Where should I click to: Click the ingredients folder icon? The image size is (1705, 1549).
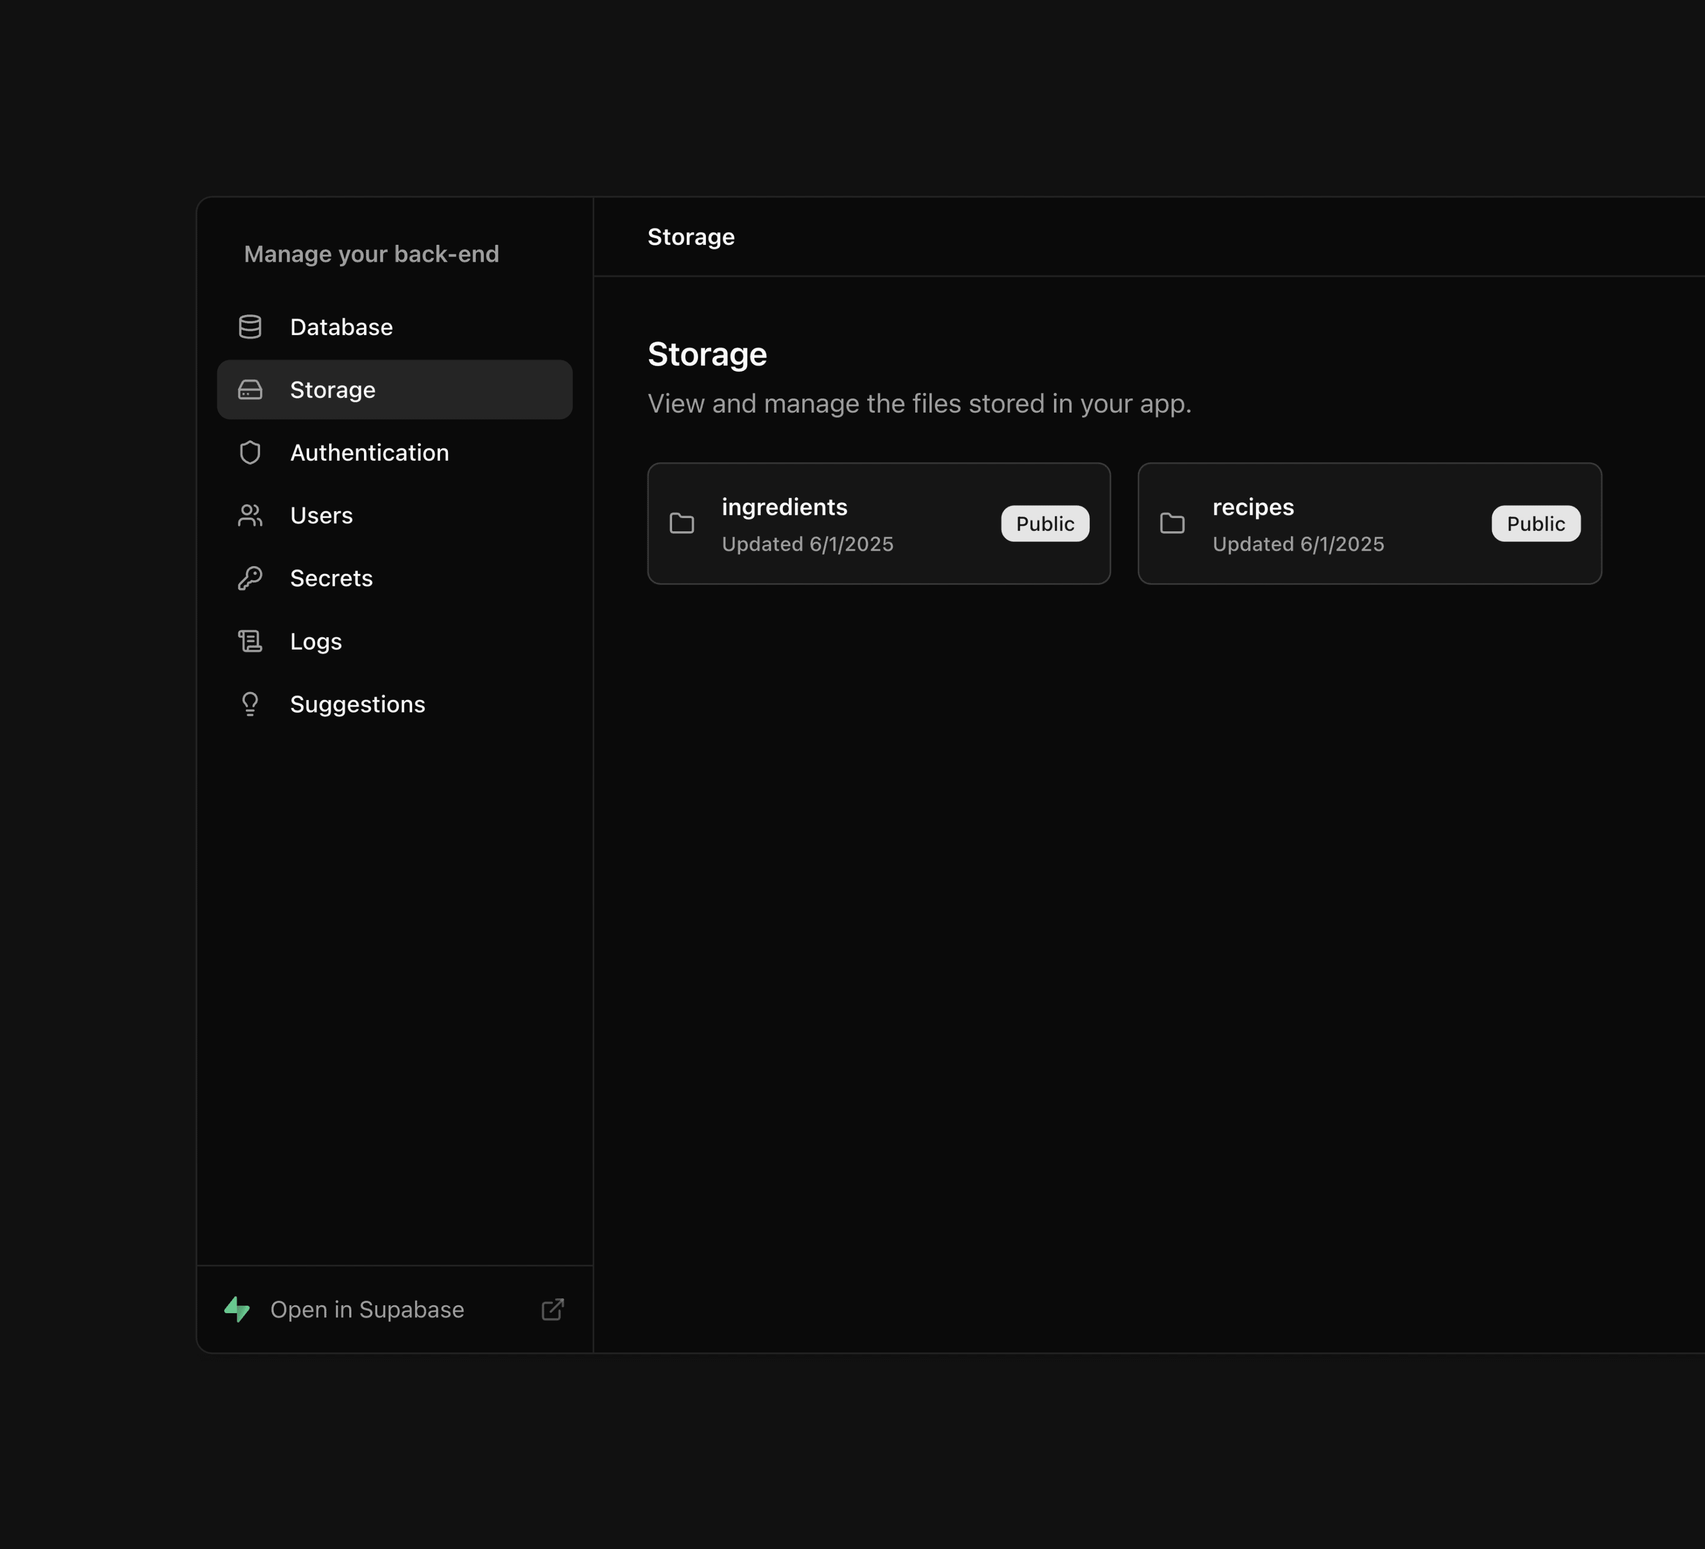point(682,523)
